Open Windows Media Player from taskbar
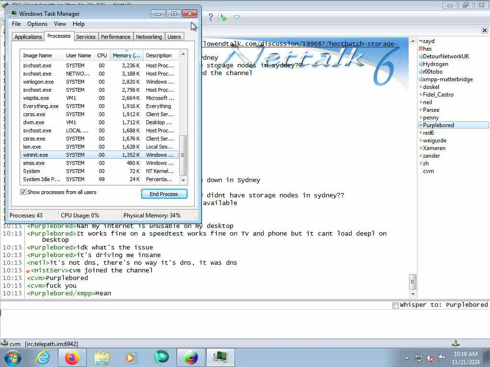 (x=130, y=357)
